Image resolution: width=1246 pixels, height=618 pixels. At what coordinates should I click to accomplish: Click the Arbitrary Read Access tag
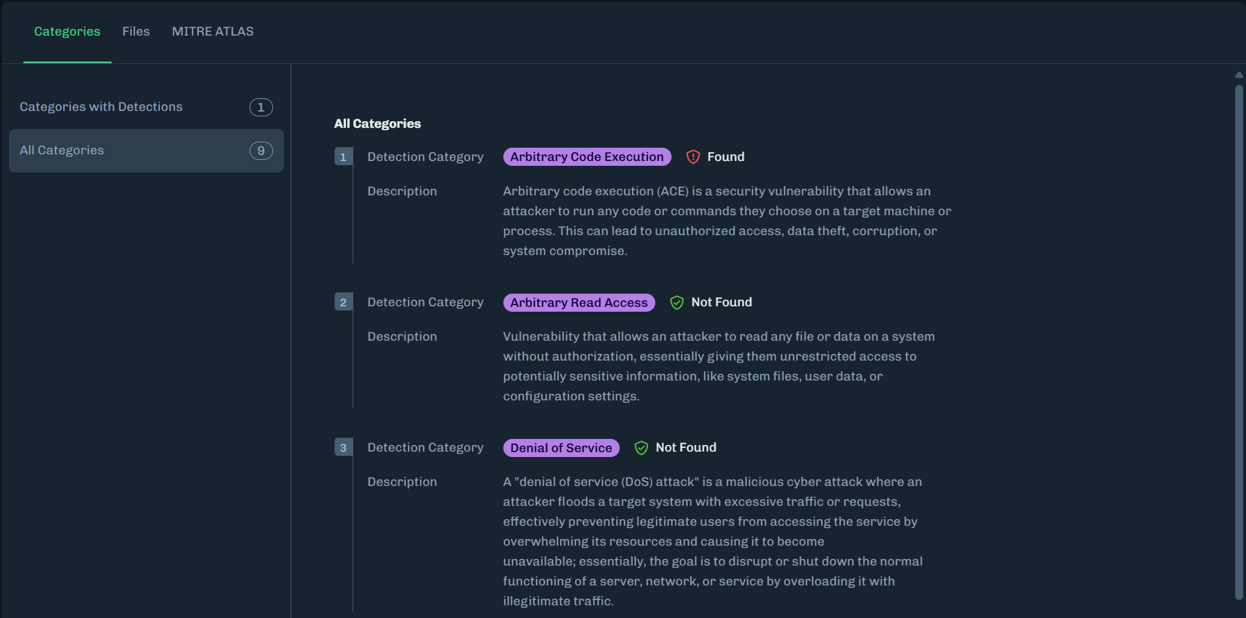[579, 303]
